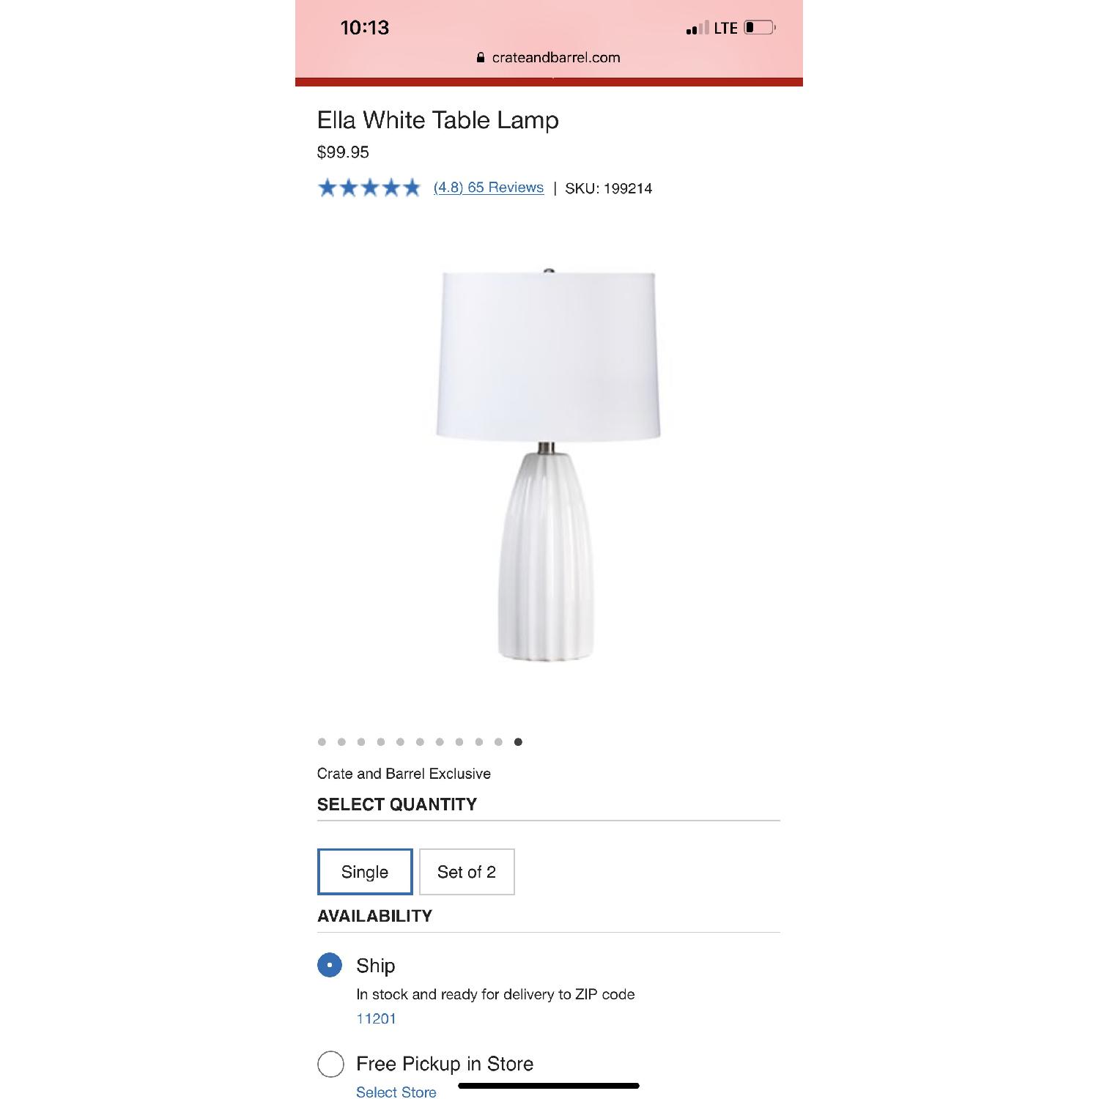
Task: Expand the SELECT QUANTITY section
Action: coord(396,804)
